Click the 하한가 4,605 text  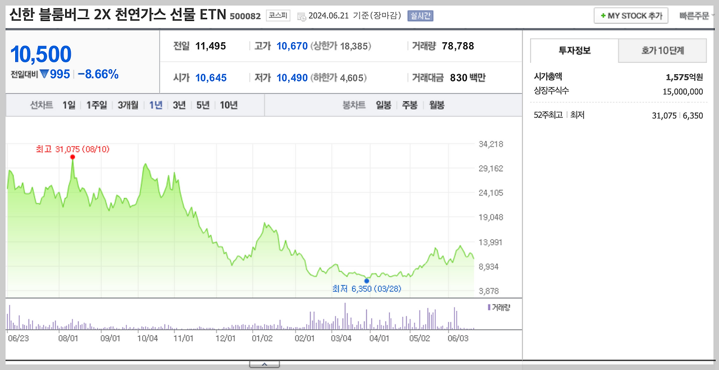pos(339,77)
